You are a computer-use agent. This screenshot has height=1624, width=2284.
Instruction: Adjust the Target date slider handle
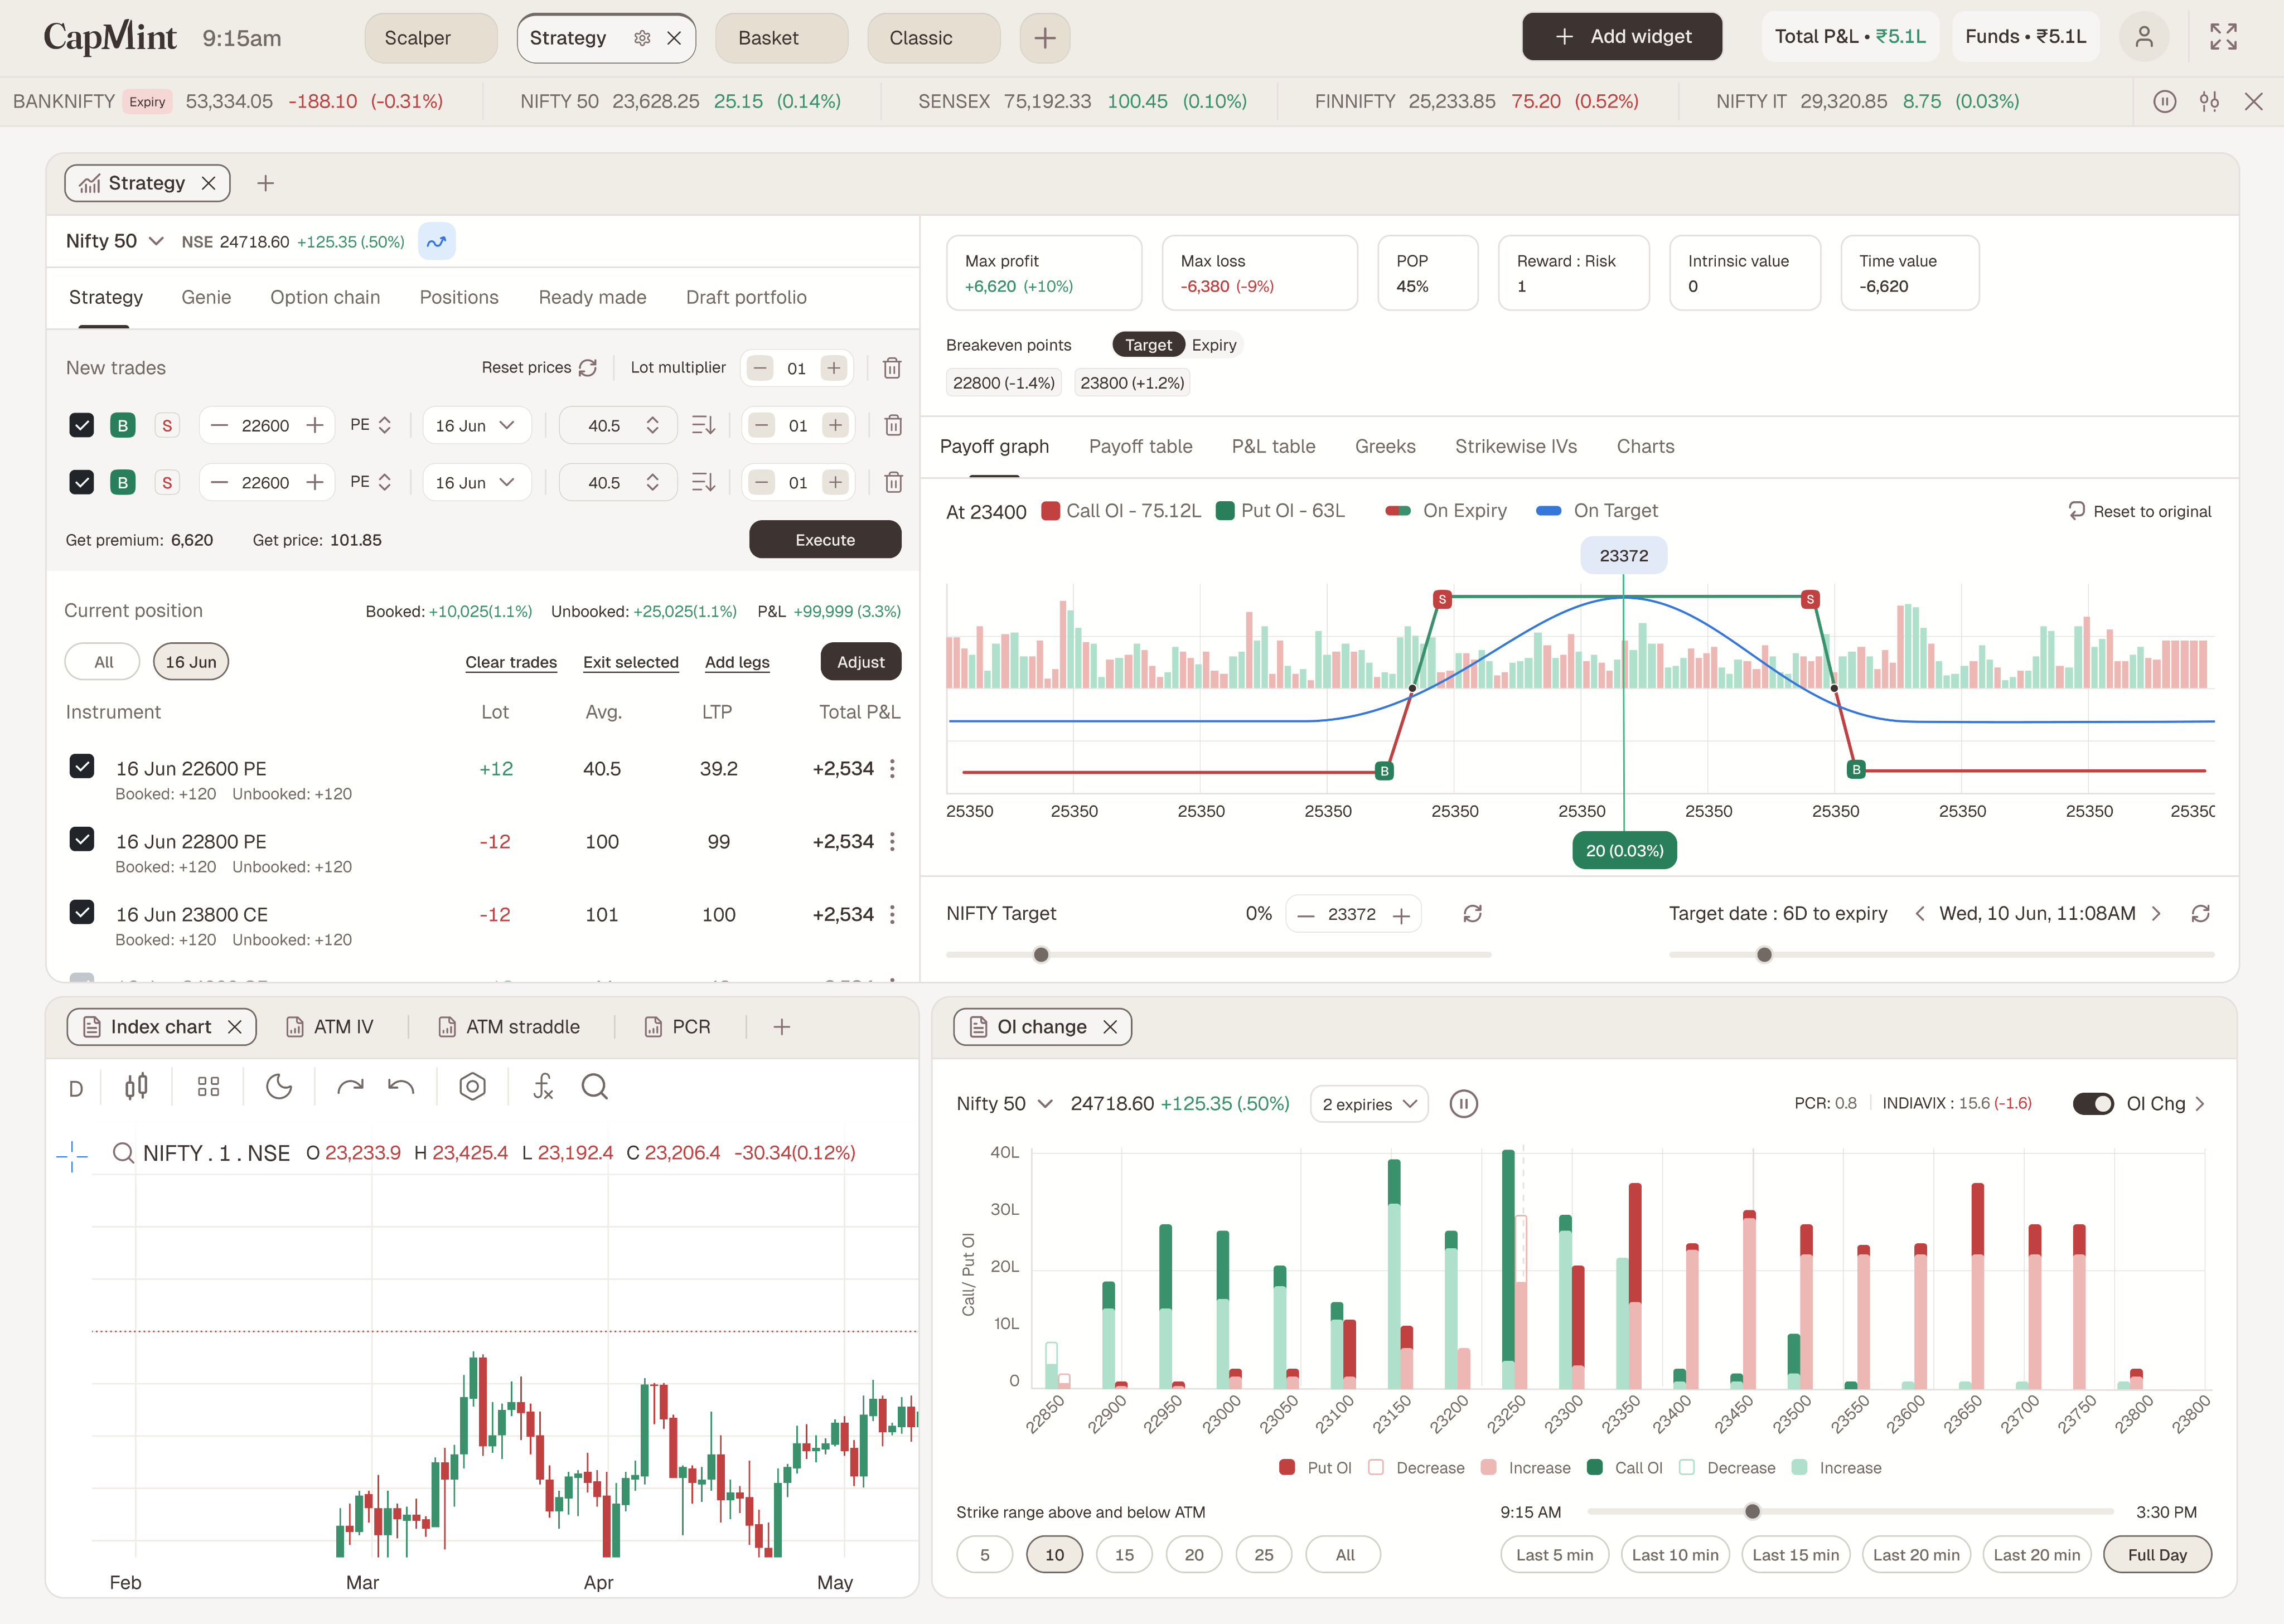(1764, 955)
